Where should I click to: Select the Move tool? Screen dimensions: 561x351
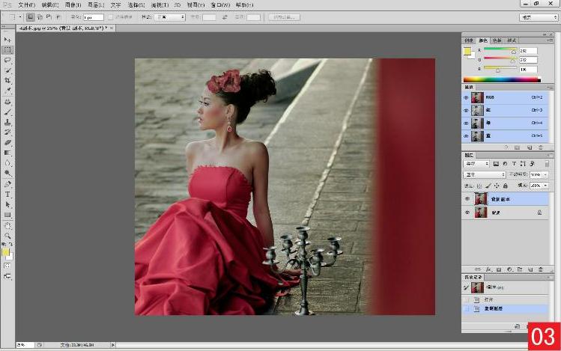point(7,40)
